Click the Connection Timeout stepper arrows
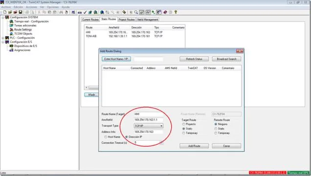 coord(162,143)
